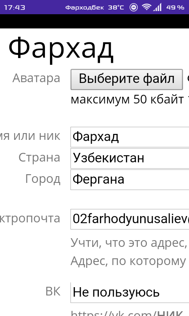
Task: Click the ВК label
Action: coord(53,292)
